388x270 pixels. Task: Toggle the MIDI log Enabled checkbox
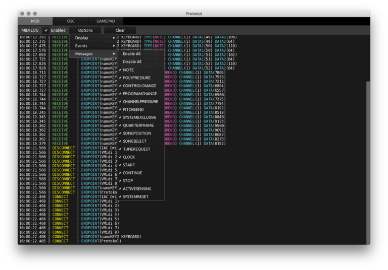(46, 30)
